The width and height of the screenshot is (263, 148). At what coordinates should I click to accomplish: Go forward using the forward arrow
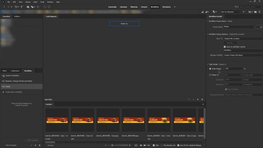(8, 7)
